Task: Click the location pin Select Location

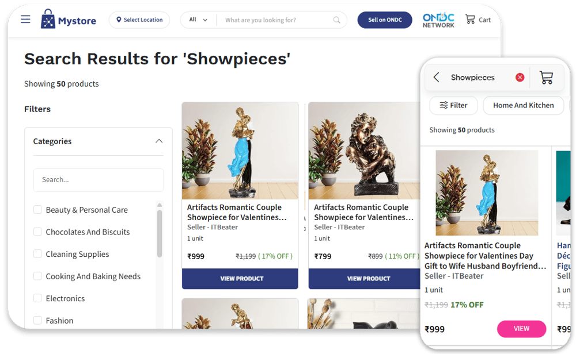Action: [139, 20]
